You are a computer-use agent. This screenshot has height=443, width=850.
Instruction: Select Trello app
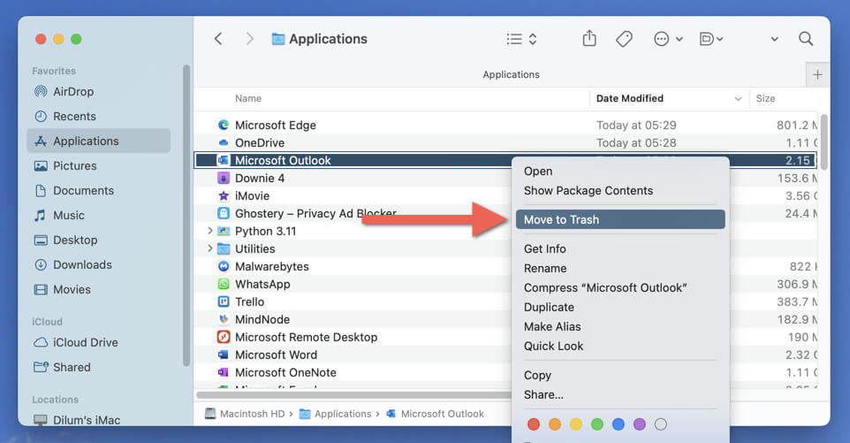pyautogui.click(x=353, y=302)
